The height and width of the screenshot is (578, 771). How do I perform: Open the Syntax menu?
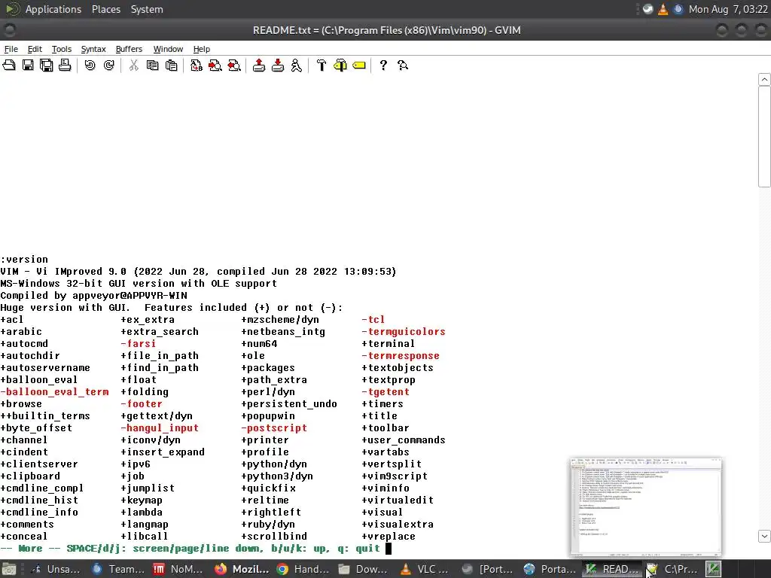tap(93, 49)
